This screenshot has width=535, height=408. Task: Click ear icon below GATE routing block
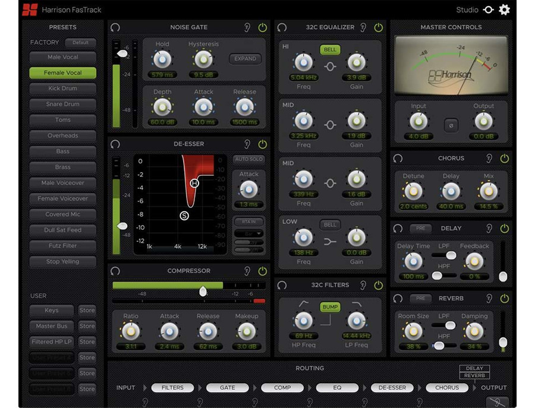point(200,402)
